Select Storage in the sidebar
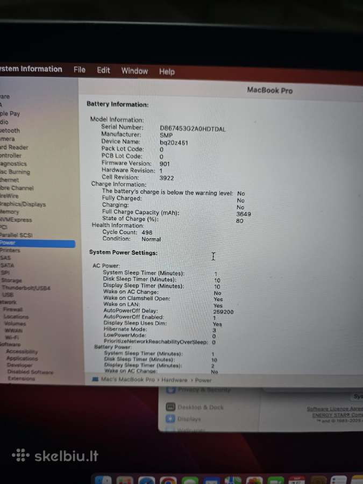 tap(12, 280)
